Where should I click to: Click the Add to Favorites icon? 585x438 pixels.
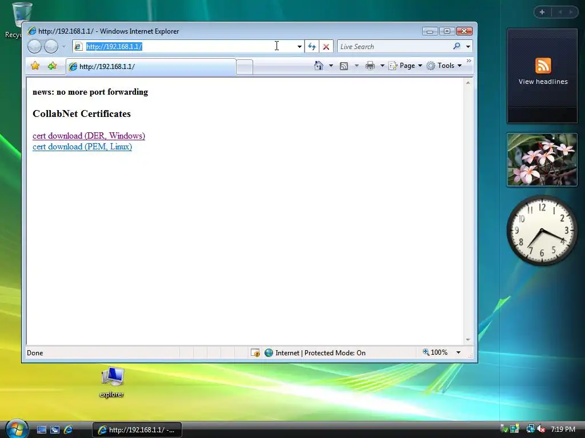(x=52, y=66)
